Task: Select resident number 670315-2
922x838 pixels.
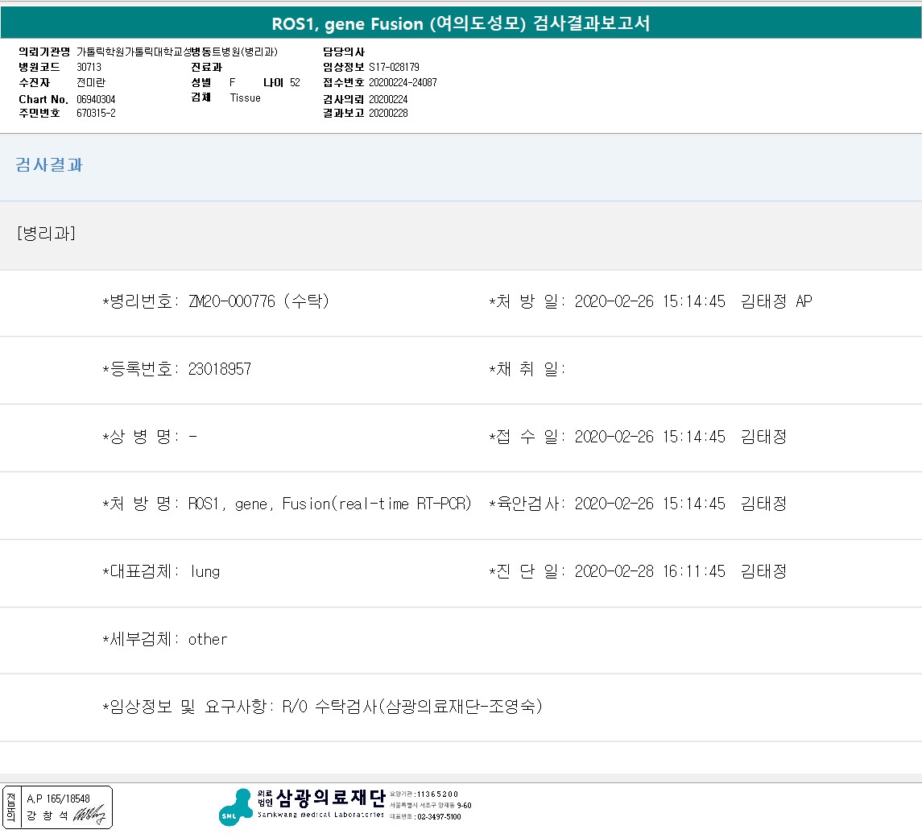Action: tap(96, 113)
